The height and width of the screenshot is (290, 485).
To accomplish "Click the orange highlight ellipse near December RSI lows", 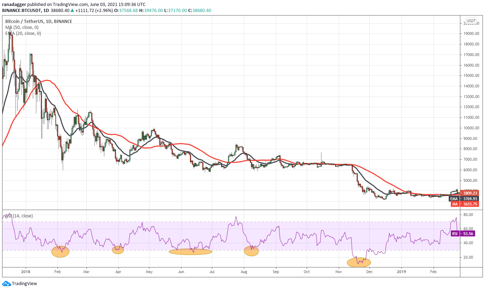I will pyautogui.click(x=359, y=262).
